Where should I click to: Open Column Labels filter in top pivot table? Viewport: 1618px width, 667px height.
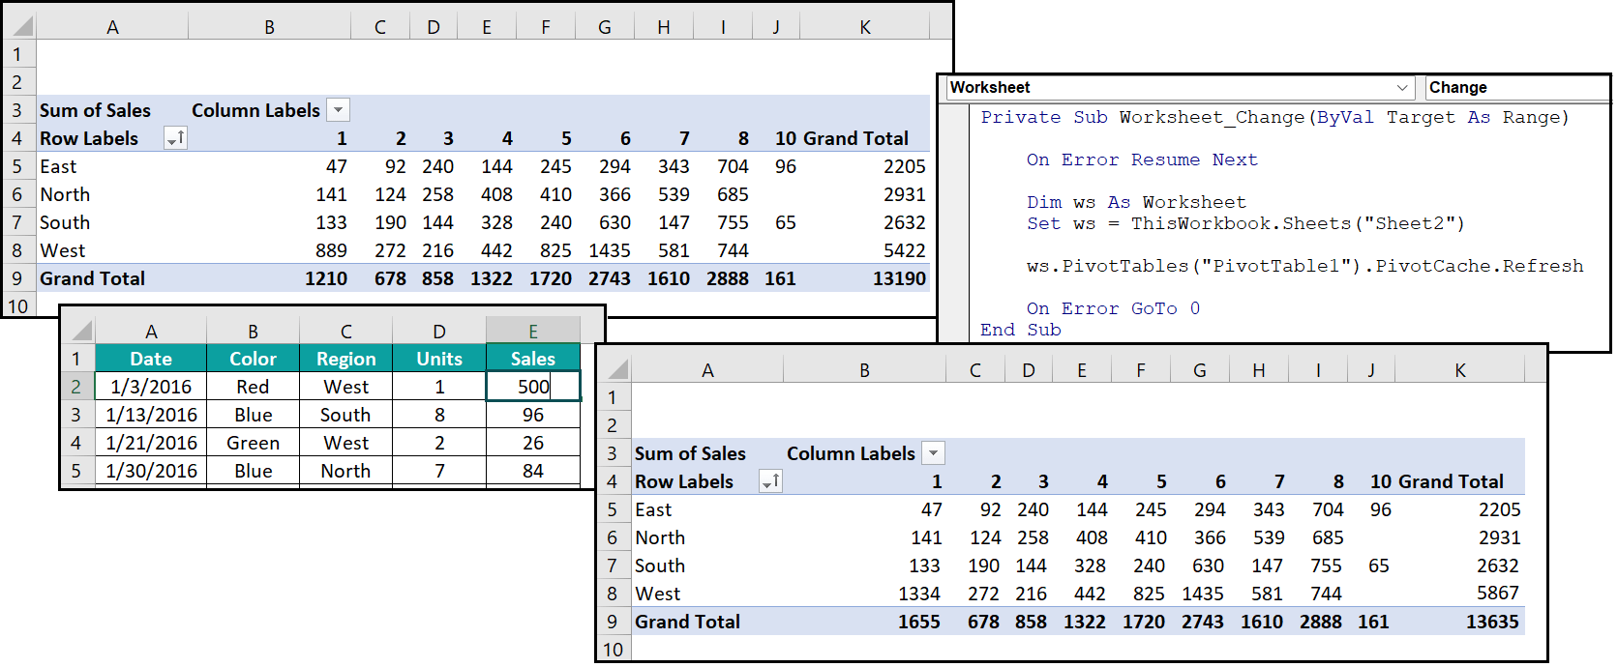[x=338, y=110]
